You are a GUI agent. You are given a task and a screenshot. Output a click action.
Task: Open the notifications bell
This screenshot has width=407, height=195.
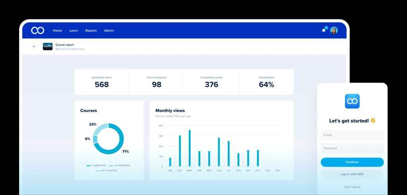click(x=324, y=30)
